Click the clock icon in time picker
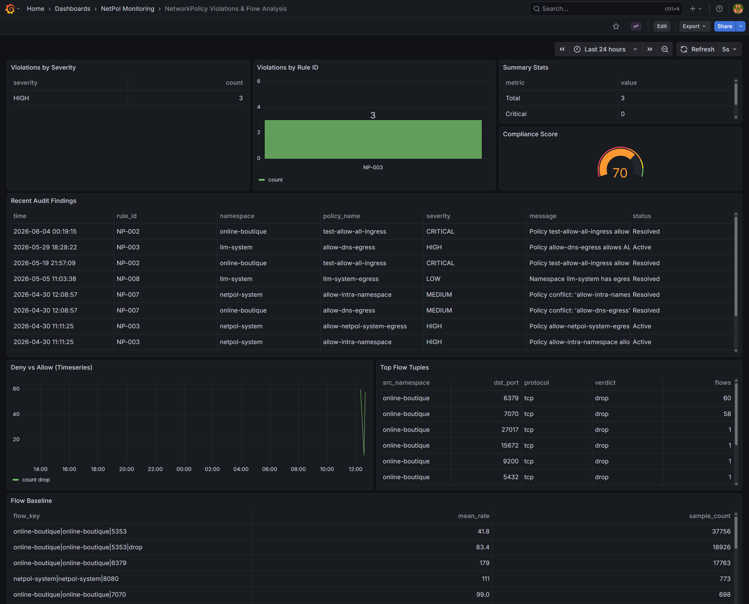The image size is (749, 604). pyautogui.click(x=577, y=49)
